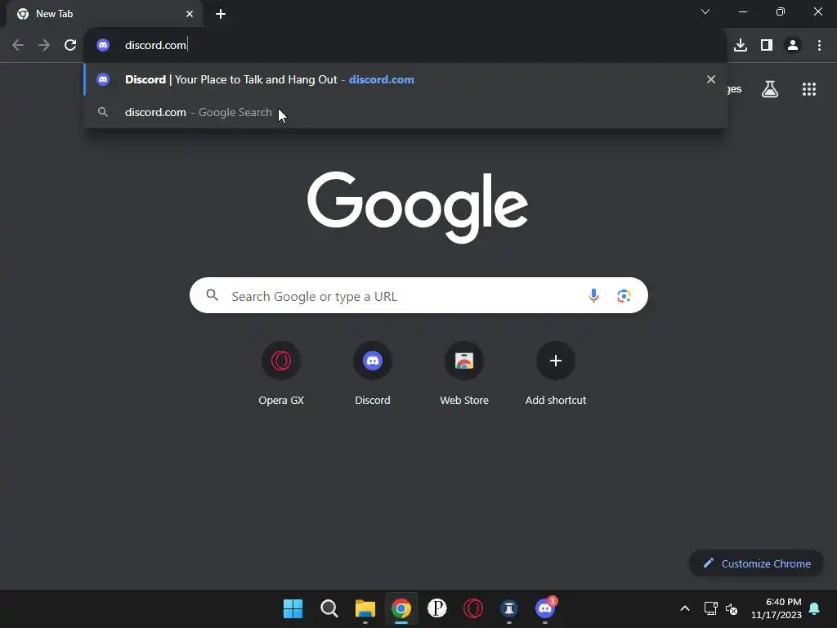Click the network status tray icon

pyautogui.click(x=710, y=608)
